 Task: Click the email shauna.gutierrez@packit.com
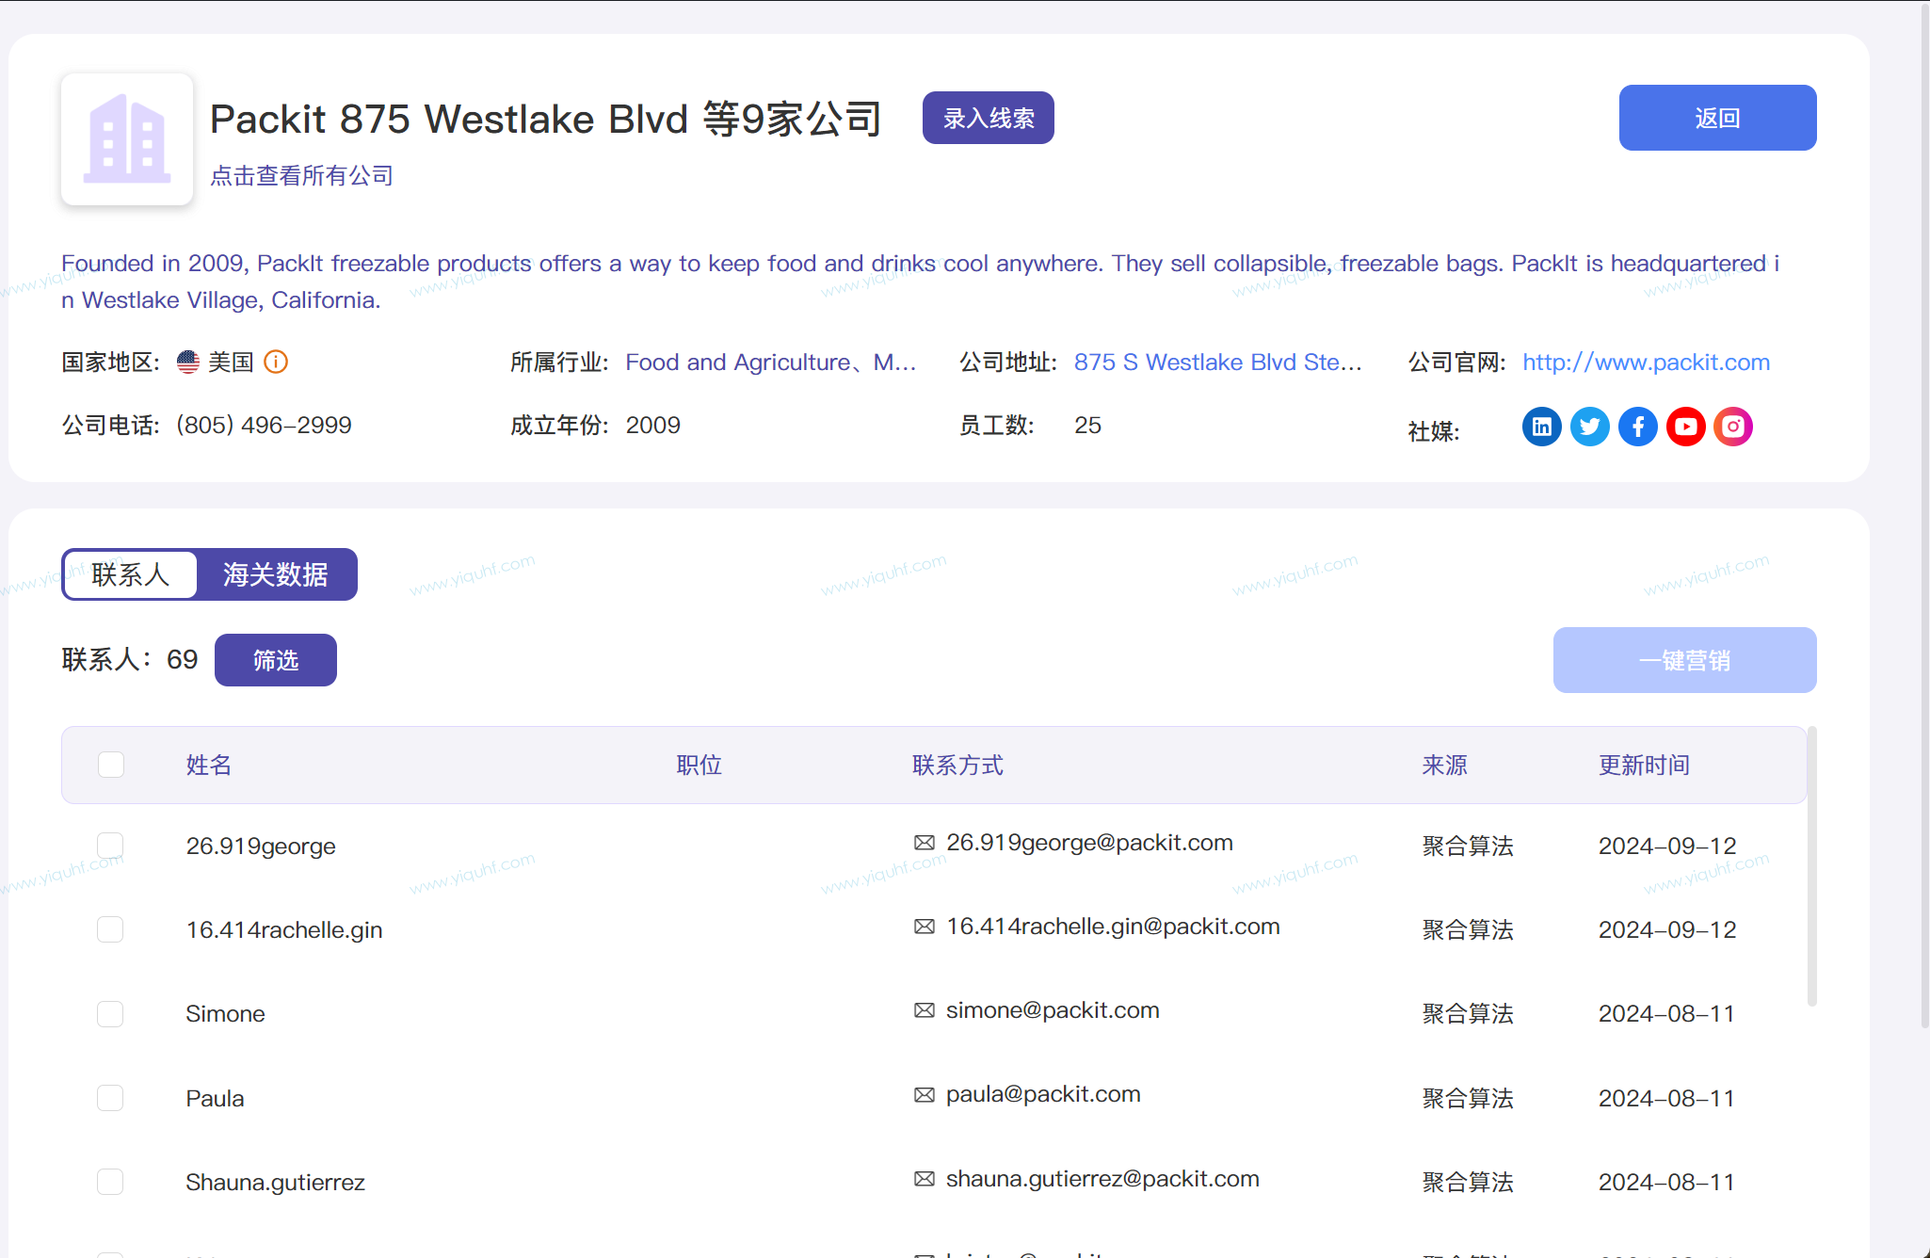[x=1102, y=1179]
